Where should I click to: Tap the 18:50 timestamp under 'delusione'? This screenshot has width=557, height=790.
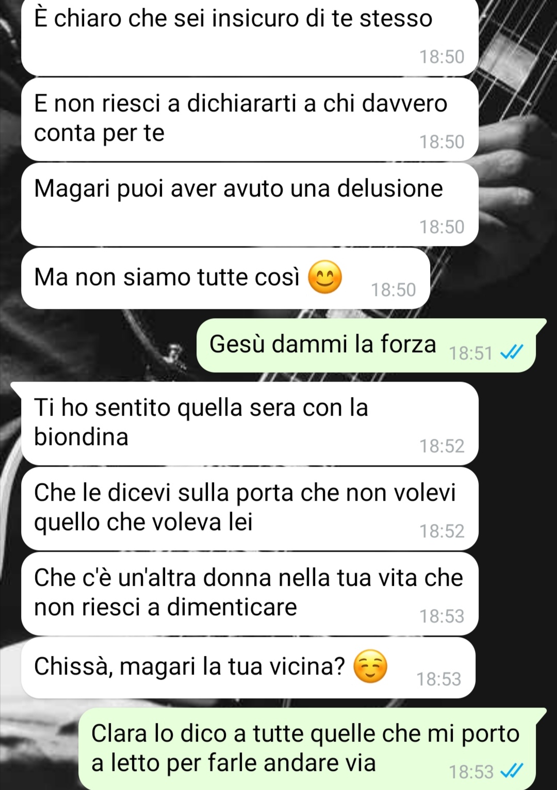tap(441, 227)
